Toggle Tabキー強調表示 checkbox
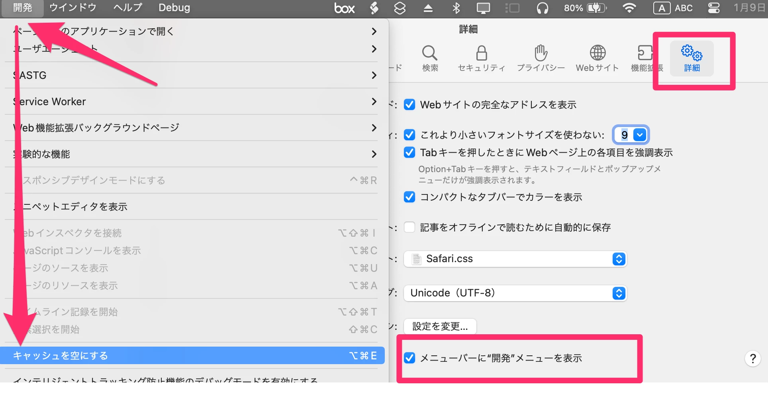Viewport: 768px width, 400px height. tap(409, 152)
